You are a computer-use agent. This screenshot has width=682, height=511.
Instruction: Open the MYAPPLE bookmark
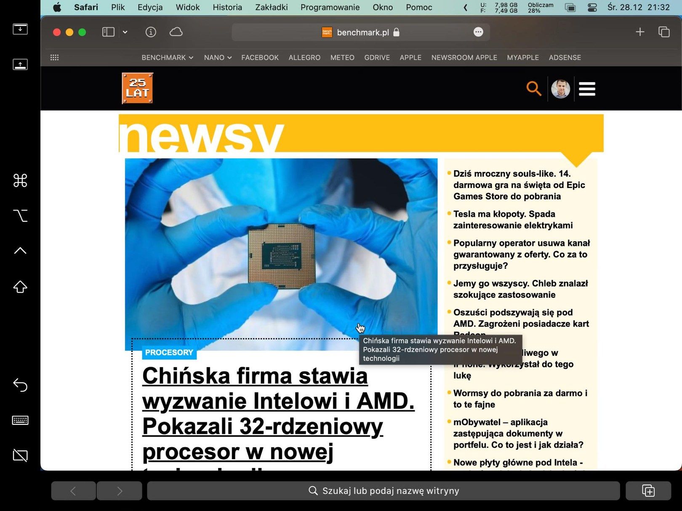(523, 58)
